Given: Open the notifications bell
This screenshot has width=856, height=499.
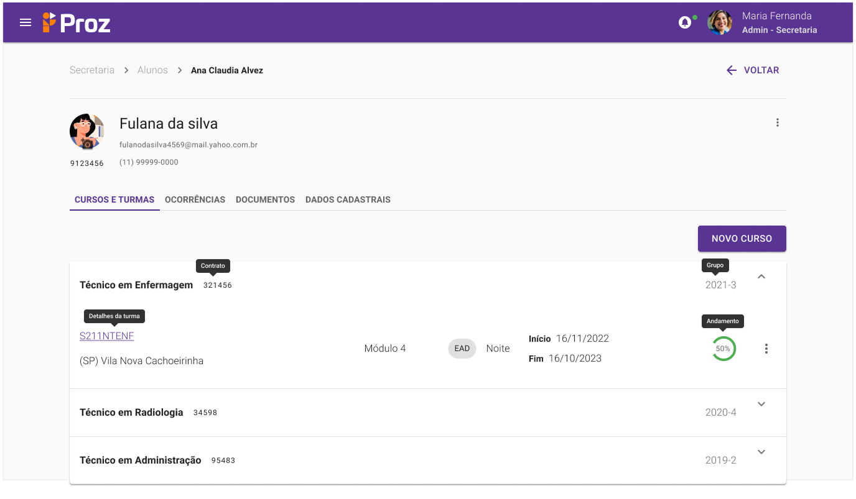Looking at the screenshot, I should [685, 23].
